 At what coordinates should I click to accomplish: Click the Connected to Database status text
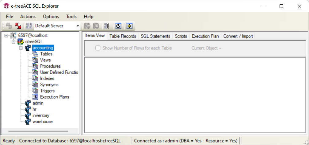tap(70, 141)
